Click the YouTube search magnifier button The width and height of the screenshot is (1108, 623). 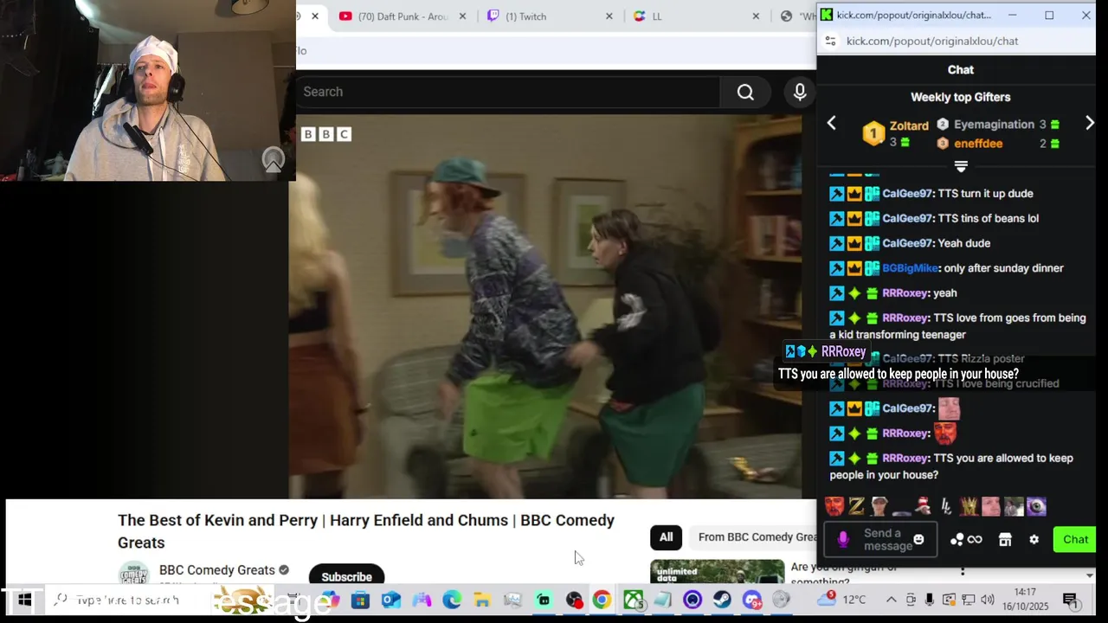click(745, 92)
